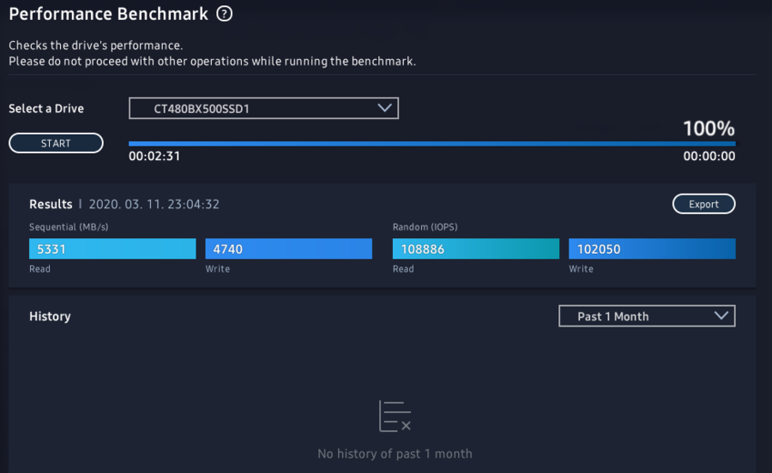
Task: Select the sequential write 4740 bar
Action: click(x=288, y=248)
